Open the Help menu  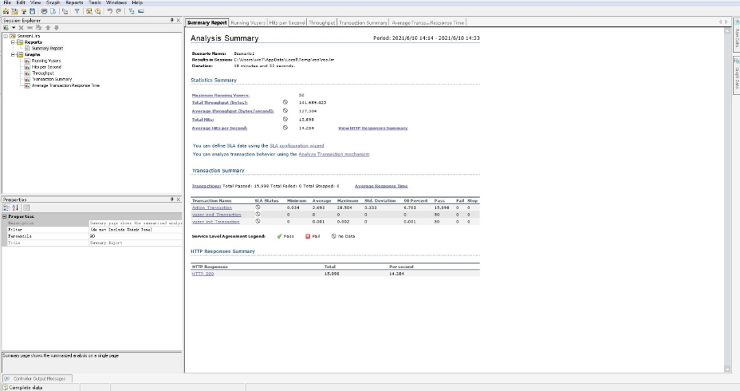(x=137, y=3)
